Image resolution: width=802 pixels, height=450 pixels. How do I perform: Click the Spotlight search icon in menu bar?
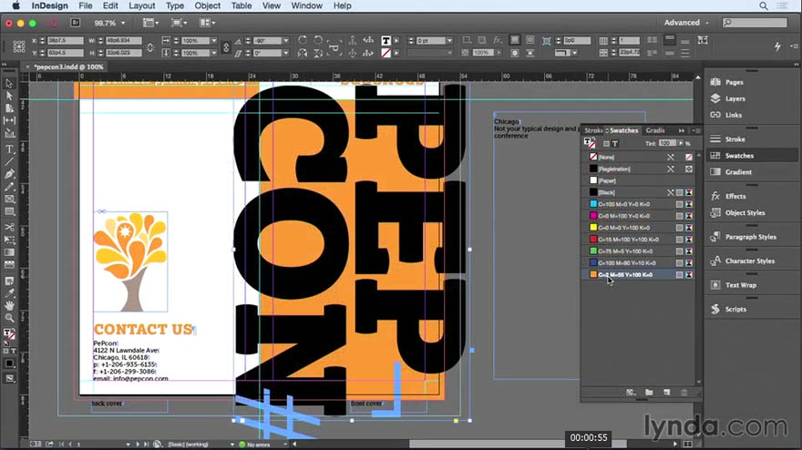click(x=763, y=5)
